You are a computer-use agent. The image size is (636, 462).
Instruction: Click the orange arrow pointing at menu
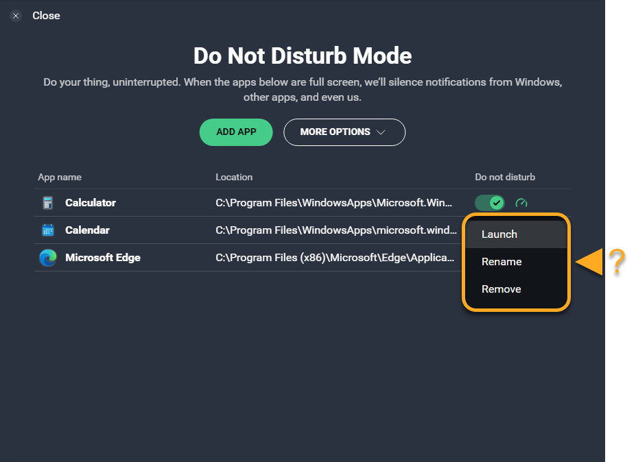(589, 262)
